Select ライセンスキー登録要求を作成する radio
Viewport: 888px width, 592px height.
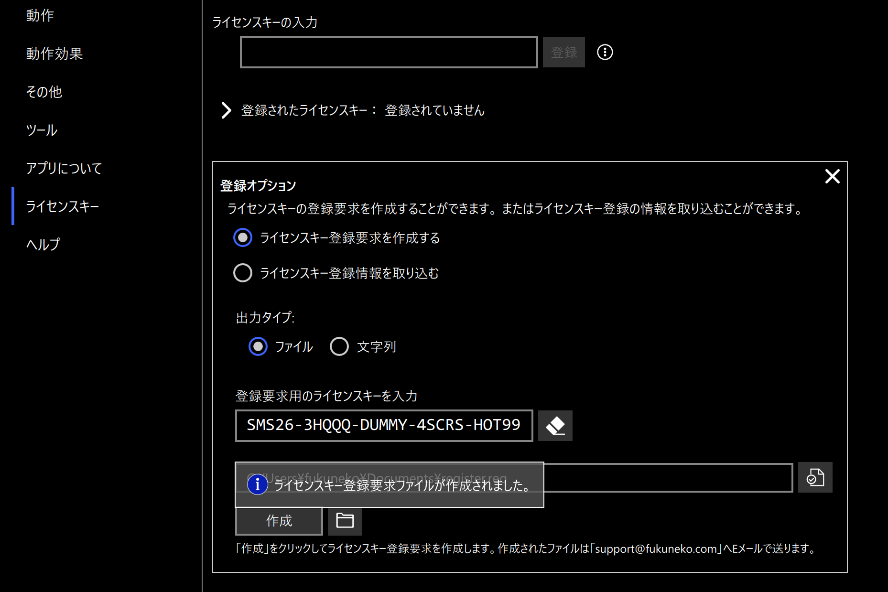point(243,237)
